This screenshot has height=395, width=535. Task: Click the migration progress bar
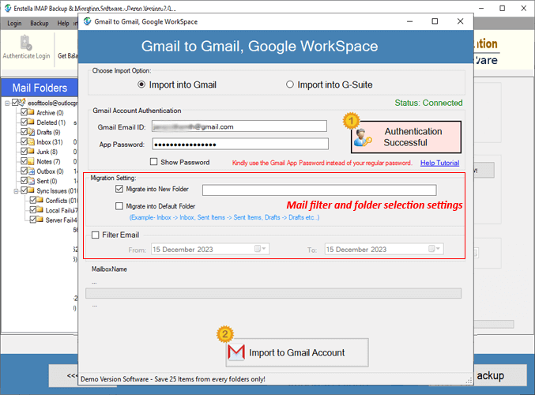273,293
